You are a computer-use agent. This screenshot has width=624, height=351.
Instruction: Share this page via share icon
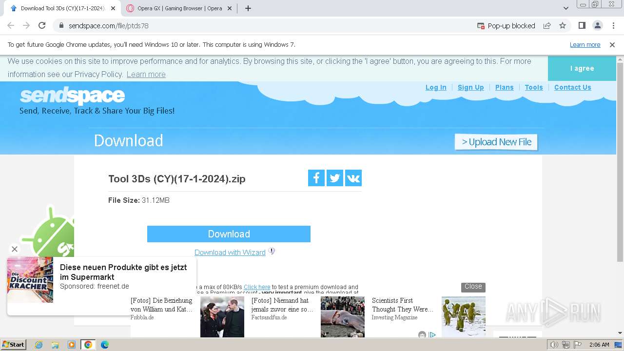tap(547, 25)
